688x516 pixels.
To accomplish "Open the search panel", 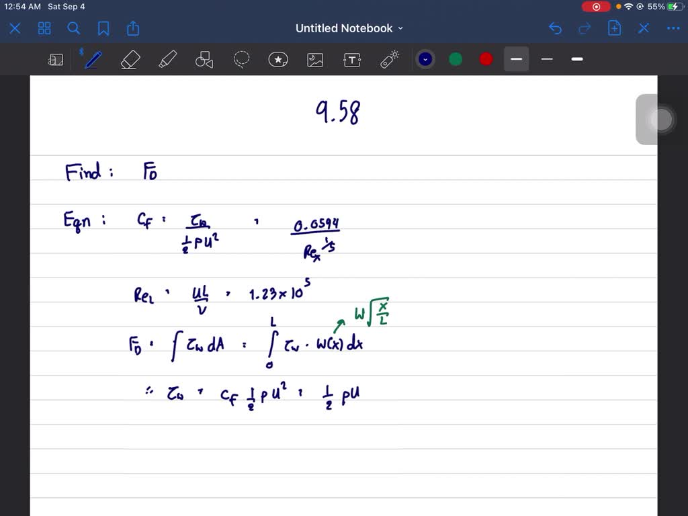I will click(74, 28).
